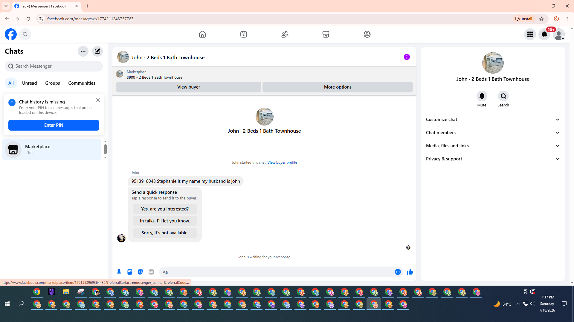
Task: Click the Search Messenger field
Action: [x=54, y=66]
